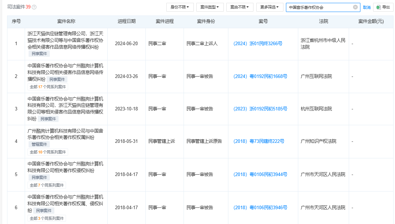
Task: Expand the 更多筛选 dropdown
Action: [x=270, y=7]
